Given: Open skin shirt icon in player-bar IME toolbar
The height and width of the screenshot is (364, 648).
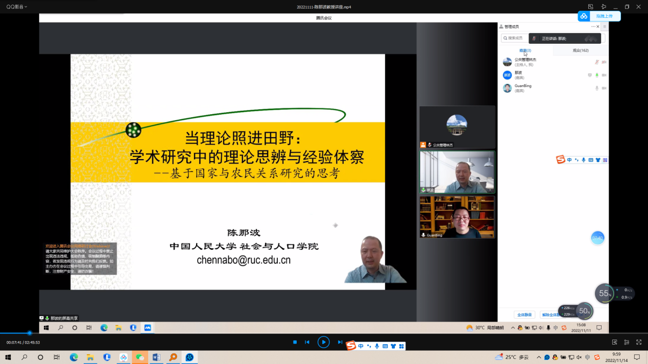Looking at the screenshot, I should (x=393, y=346).
